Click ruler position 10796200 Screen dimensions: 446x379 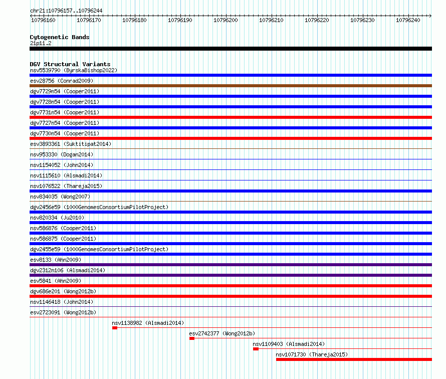(226, 20)
